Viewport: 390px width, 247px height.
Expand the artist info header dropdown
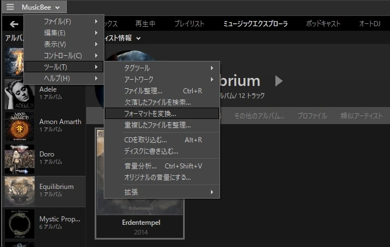point(139,38)
